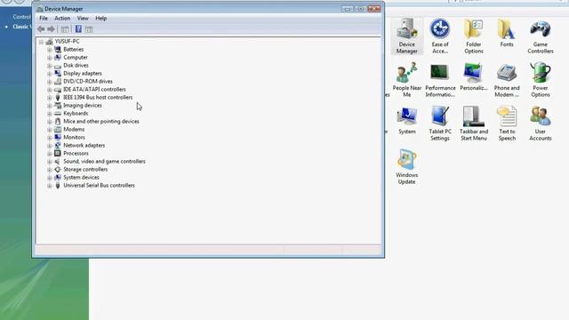Viewport: 569px width, 320px height.
Task: Expand the Computer category
Action: tap(50, 58)
